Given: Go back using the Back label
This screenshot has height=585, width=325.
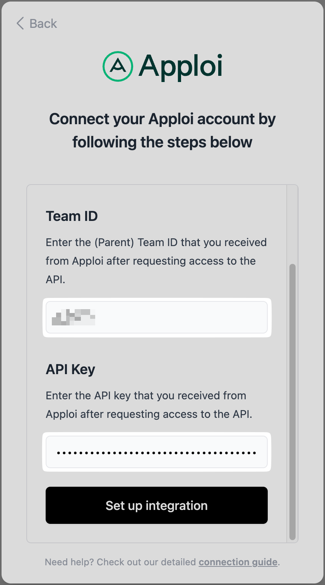Looking at the screenshot, I should tap(43, 24).
